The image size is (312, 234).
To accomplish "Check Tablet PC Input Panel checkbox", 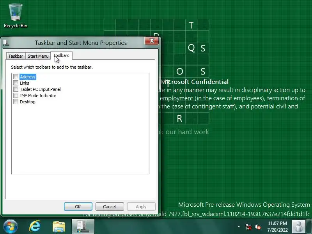I will point(16,89).
